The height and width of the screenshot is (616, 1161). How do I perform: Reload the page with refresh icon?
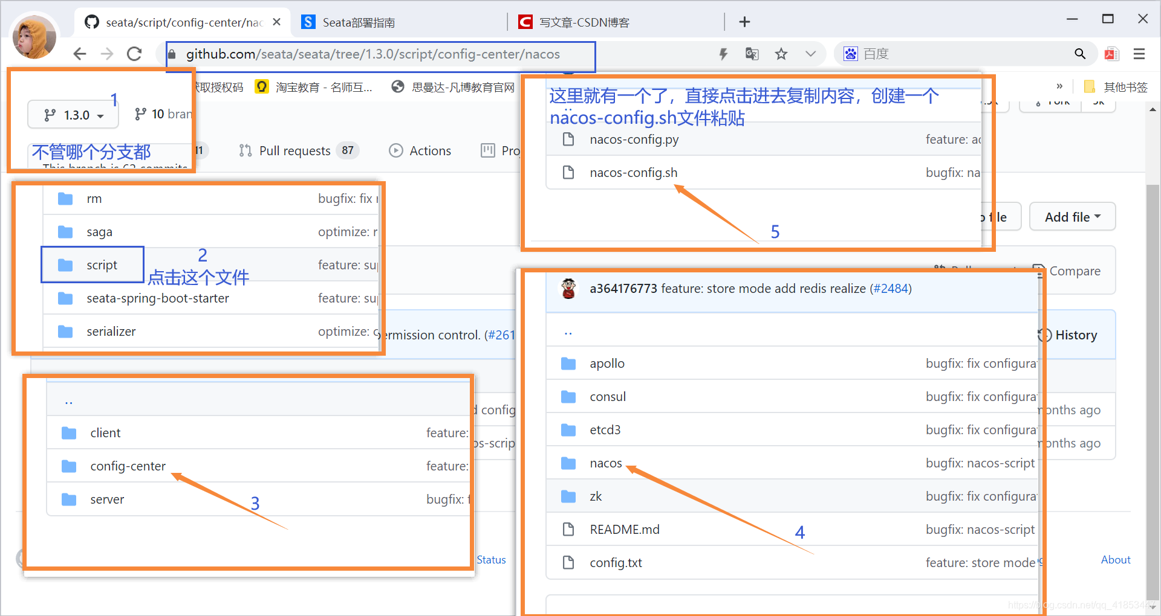[134, 54]
